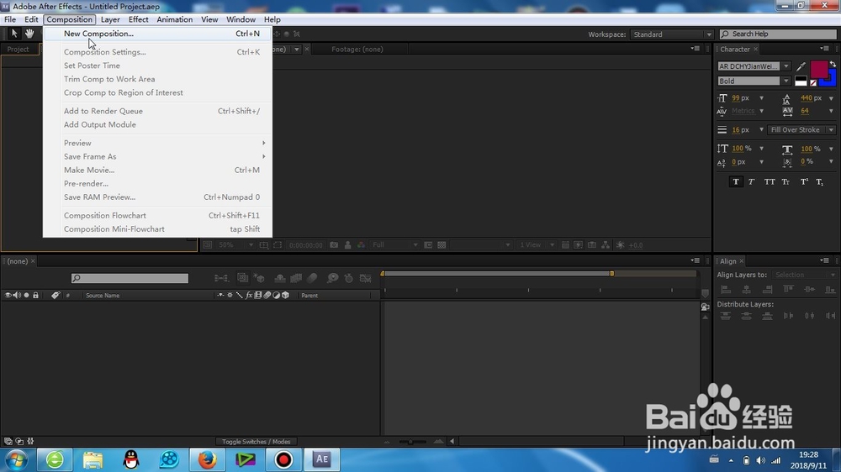Open the Animation menu

pyautogui.click(x=174, y=19)
